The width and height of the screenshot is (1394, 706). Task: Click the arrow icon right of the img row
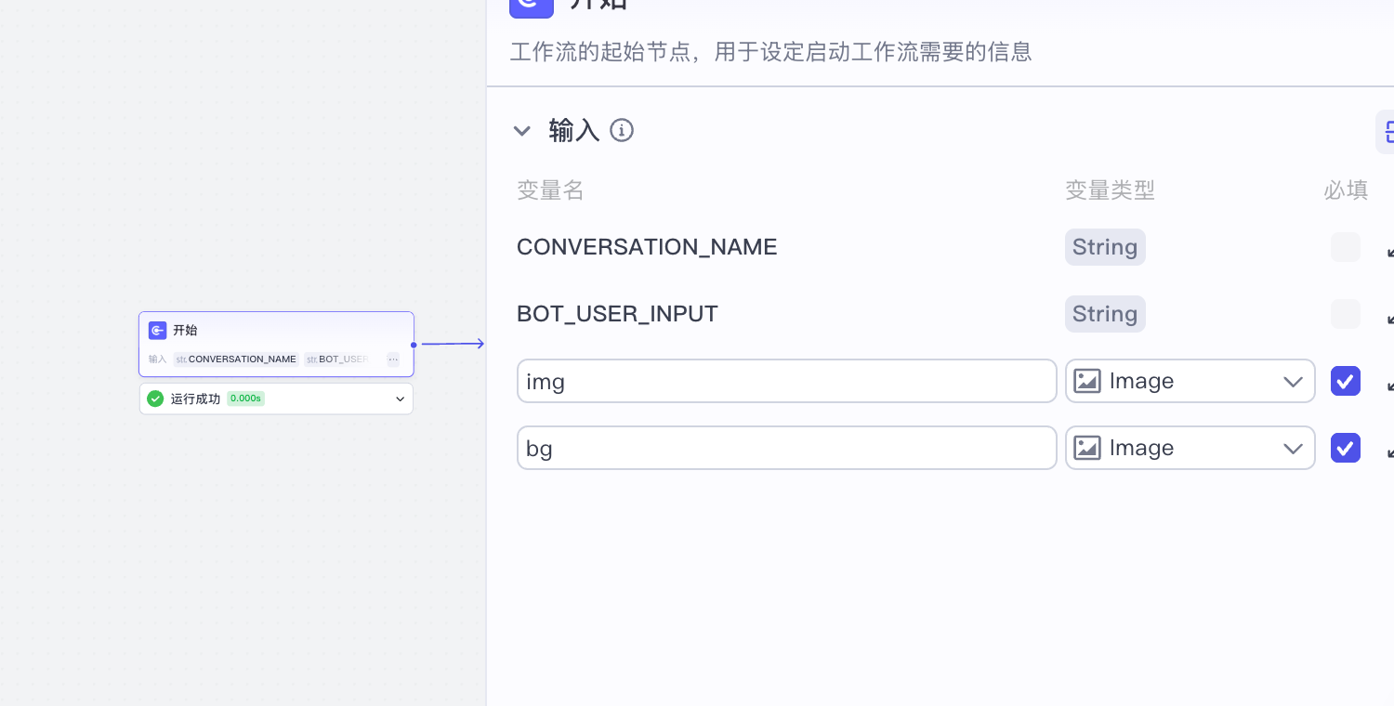point(1389,383)
